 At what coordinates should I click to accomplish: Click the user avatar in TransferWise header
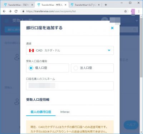(x=105, y=20)
